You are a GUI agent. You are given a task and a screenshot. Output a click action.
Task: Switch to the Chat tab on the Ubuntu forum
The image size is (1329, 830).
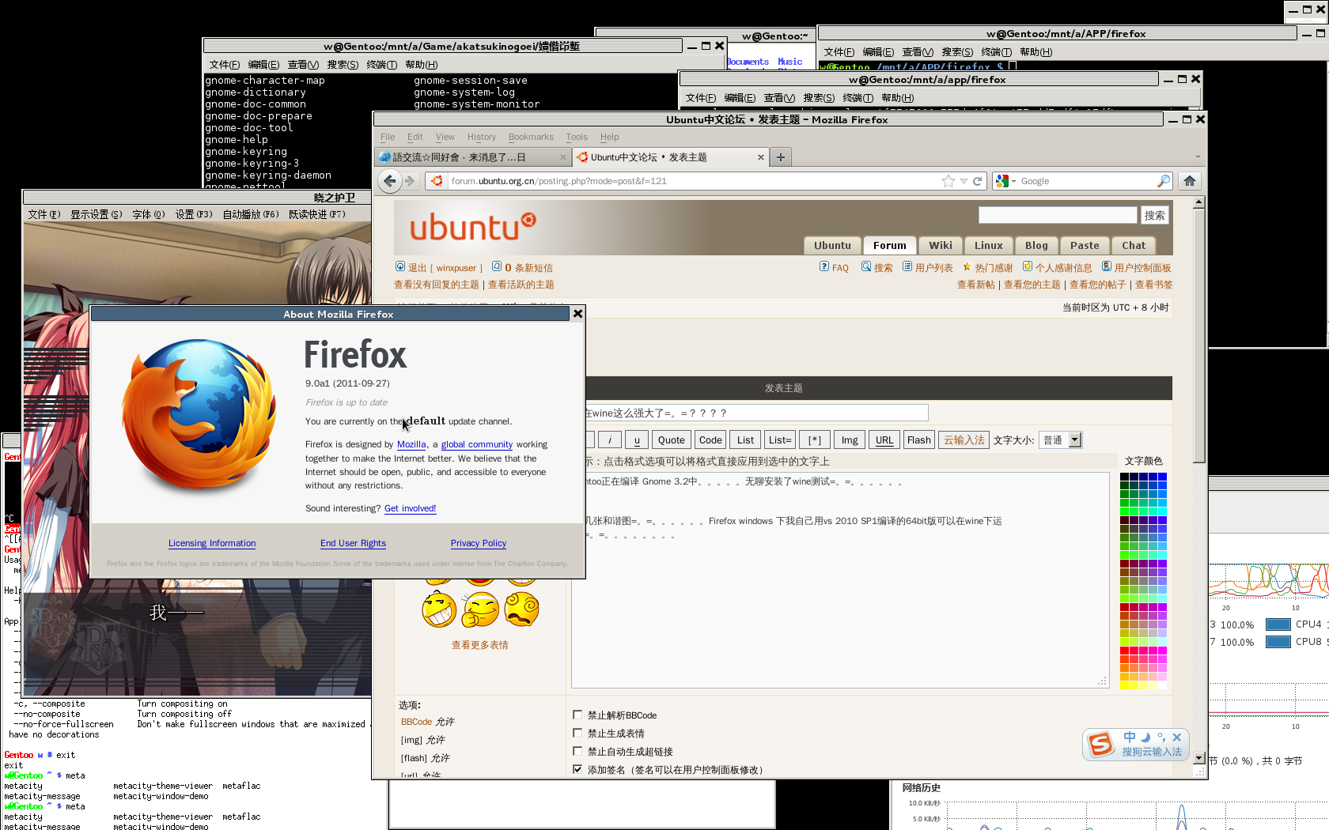1134,245
